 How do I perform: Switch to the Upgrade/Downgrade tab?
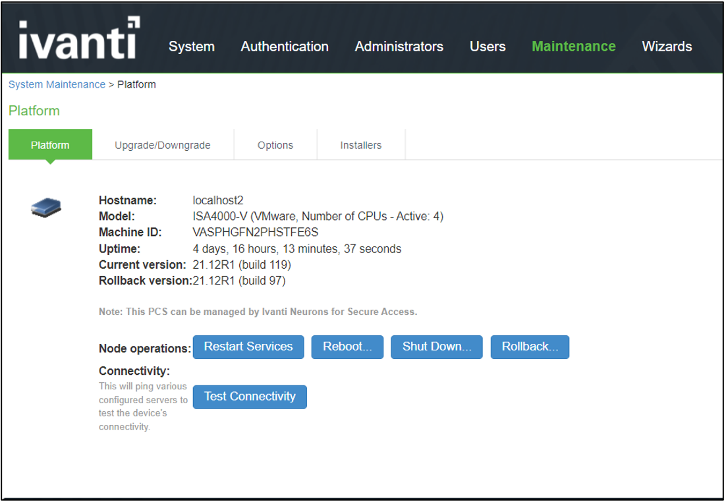(x=163, y=146)
